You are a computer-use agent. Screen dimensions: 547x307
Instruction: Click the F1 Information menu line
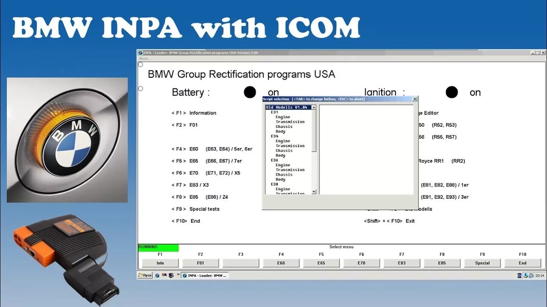(x=194, y=113)
